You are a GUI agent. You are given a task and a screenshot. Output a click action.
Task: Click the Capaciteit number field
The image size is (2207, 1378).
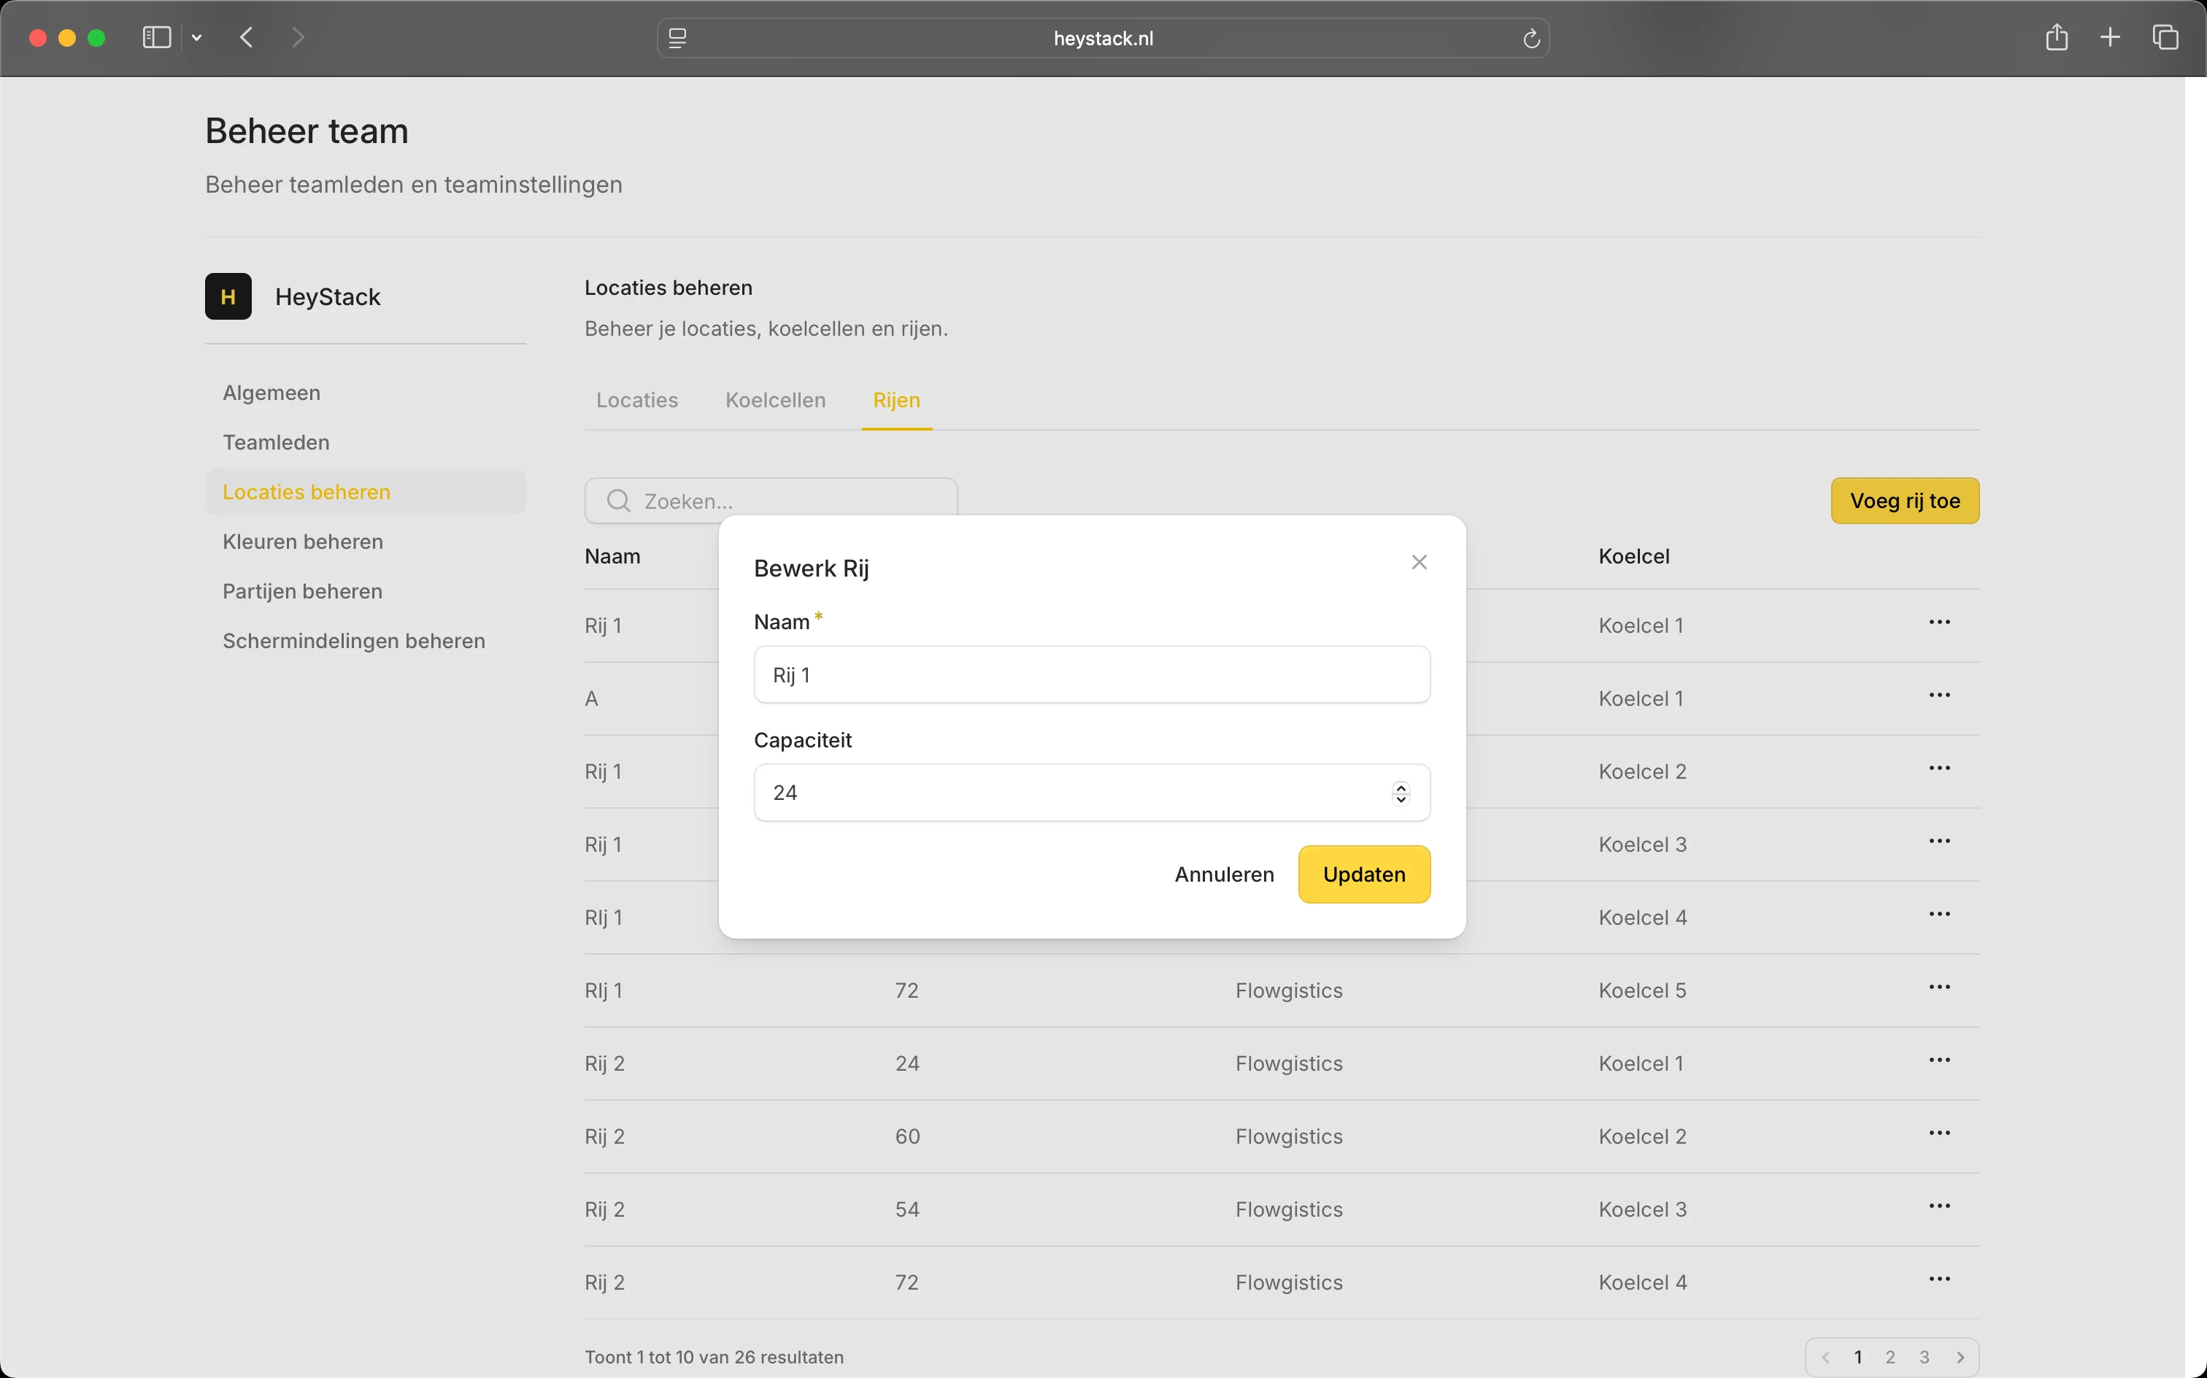click(x=1092, y=793)
